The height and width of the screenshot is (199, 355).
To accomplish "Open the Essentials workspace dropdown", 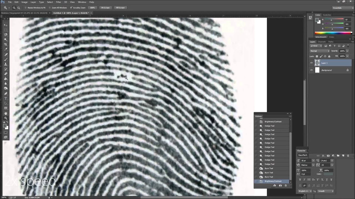I will (x=343, y=8).
